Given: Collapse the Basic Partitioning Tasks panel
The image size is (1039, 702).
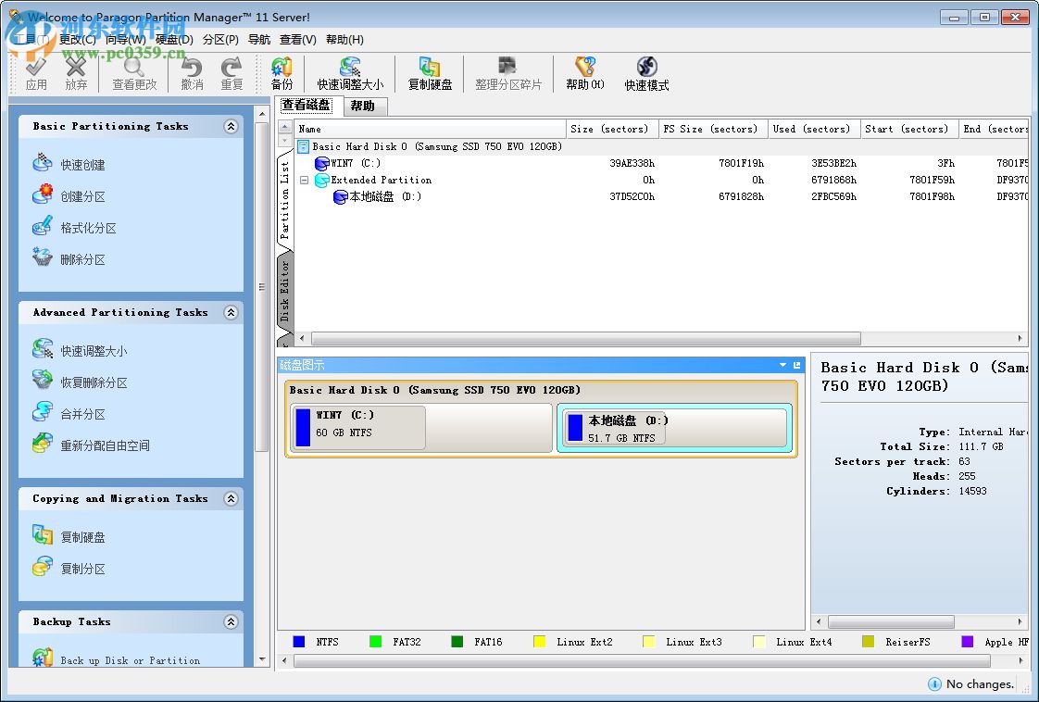Looking at the screenshot, I should pyautogui.click(x=231, y=126).
